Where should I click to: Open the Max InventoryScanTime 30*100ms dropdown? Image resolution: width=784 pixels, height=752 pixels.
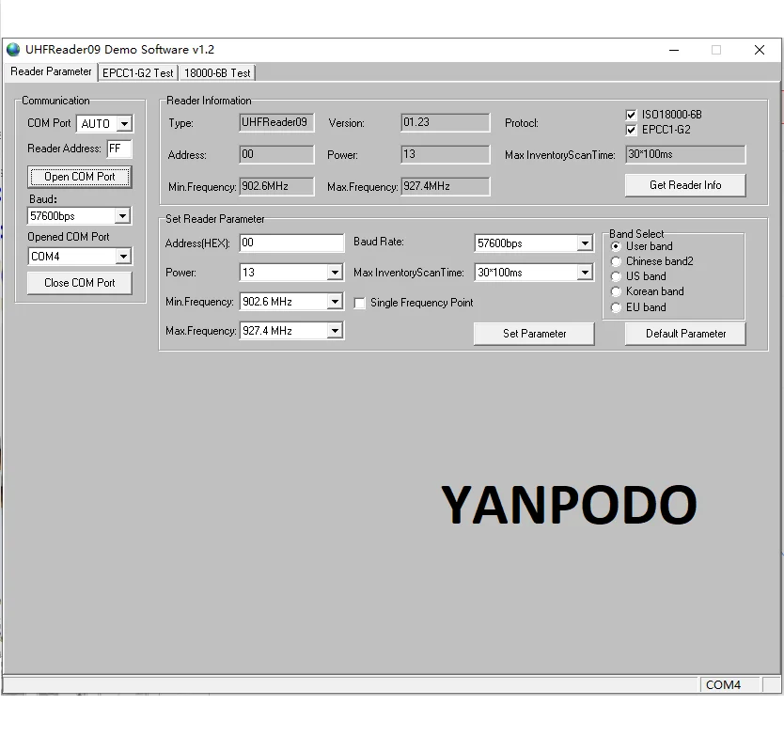pyautogui.click(x=585, y=273)
